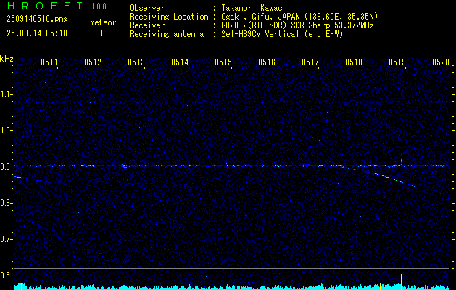The image size is (456, 290).
Task: Click meteor count value 8
Action: coord(103,33)
